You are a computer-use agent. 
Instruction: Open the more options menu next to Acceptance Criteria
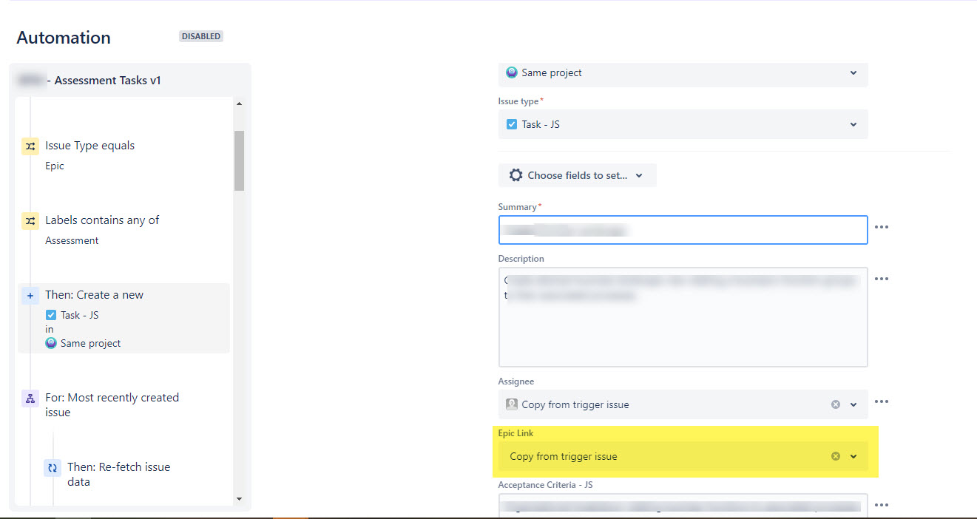tap(882, 505)
